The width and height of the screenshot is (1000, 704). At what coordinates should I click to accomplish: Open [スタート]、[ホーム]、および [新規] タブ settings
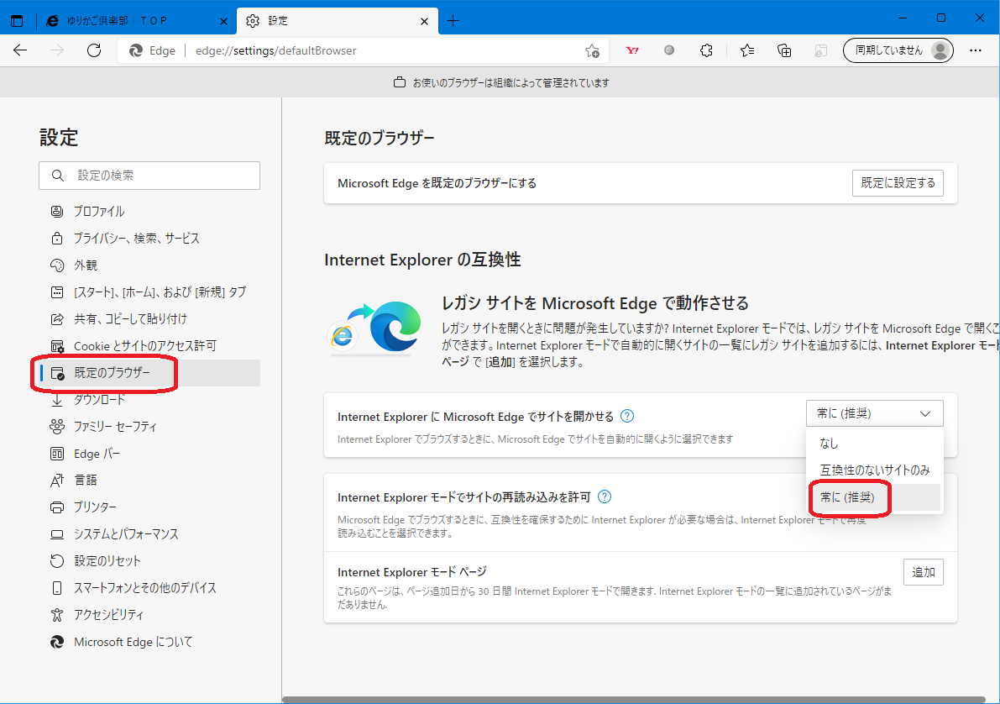(149, 292)
